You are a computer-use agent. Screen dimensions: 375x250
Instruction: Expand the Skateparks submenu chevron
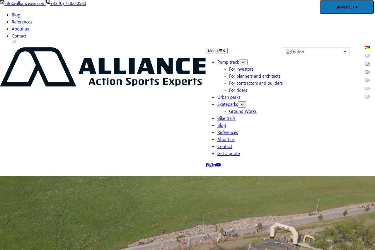(x=242, y=105)
